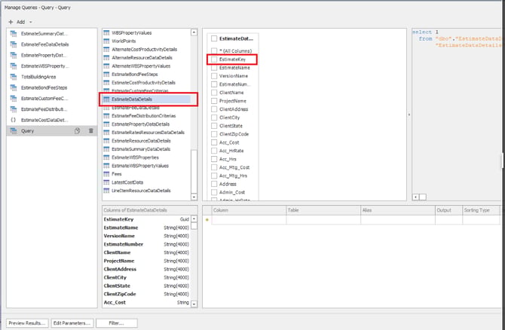Open the Add dropdown arrow

click(30, 22)
